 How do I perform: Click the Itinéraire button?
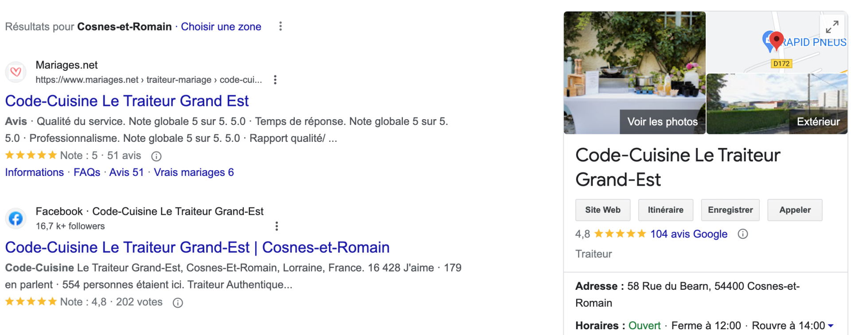(x=665, y=210)
